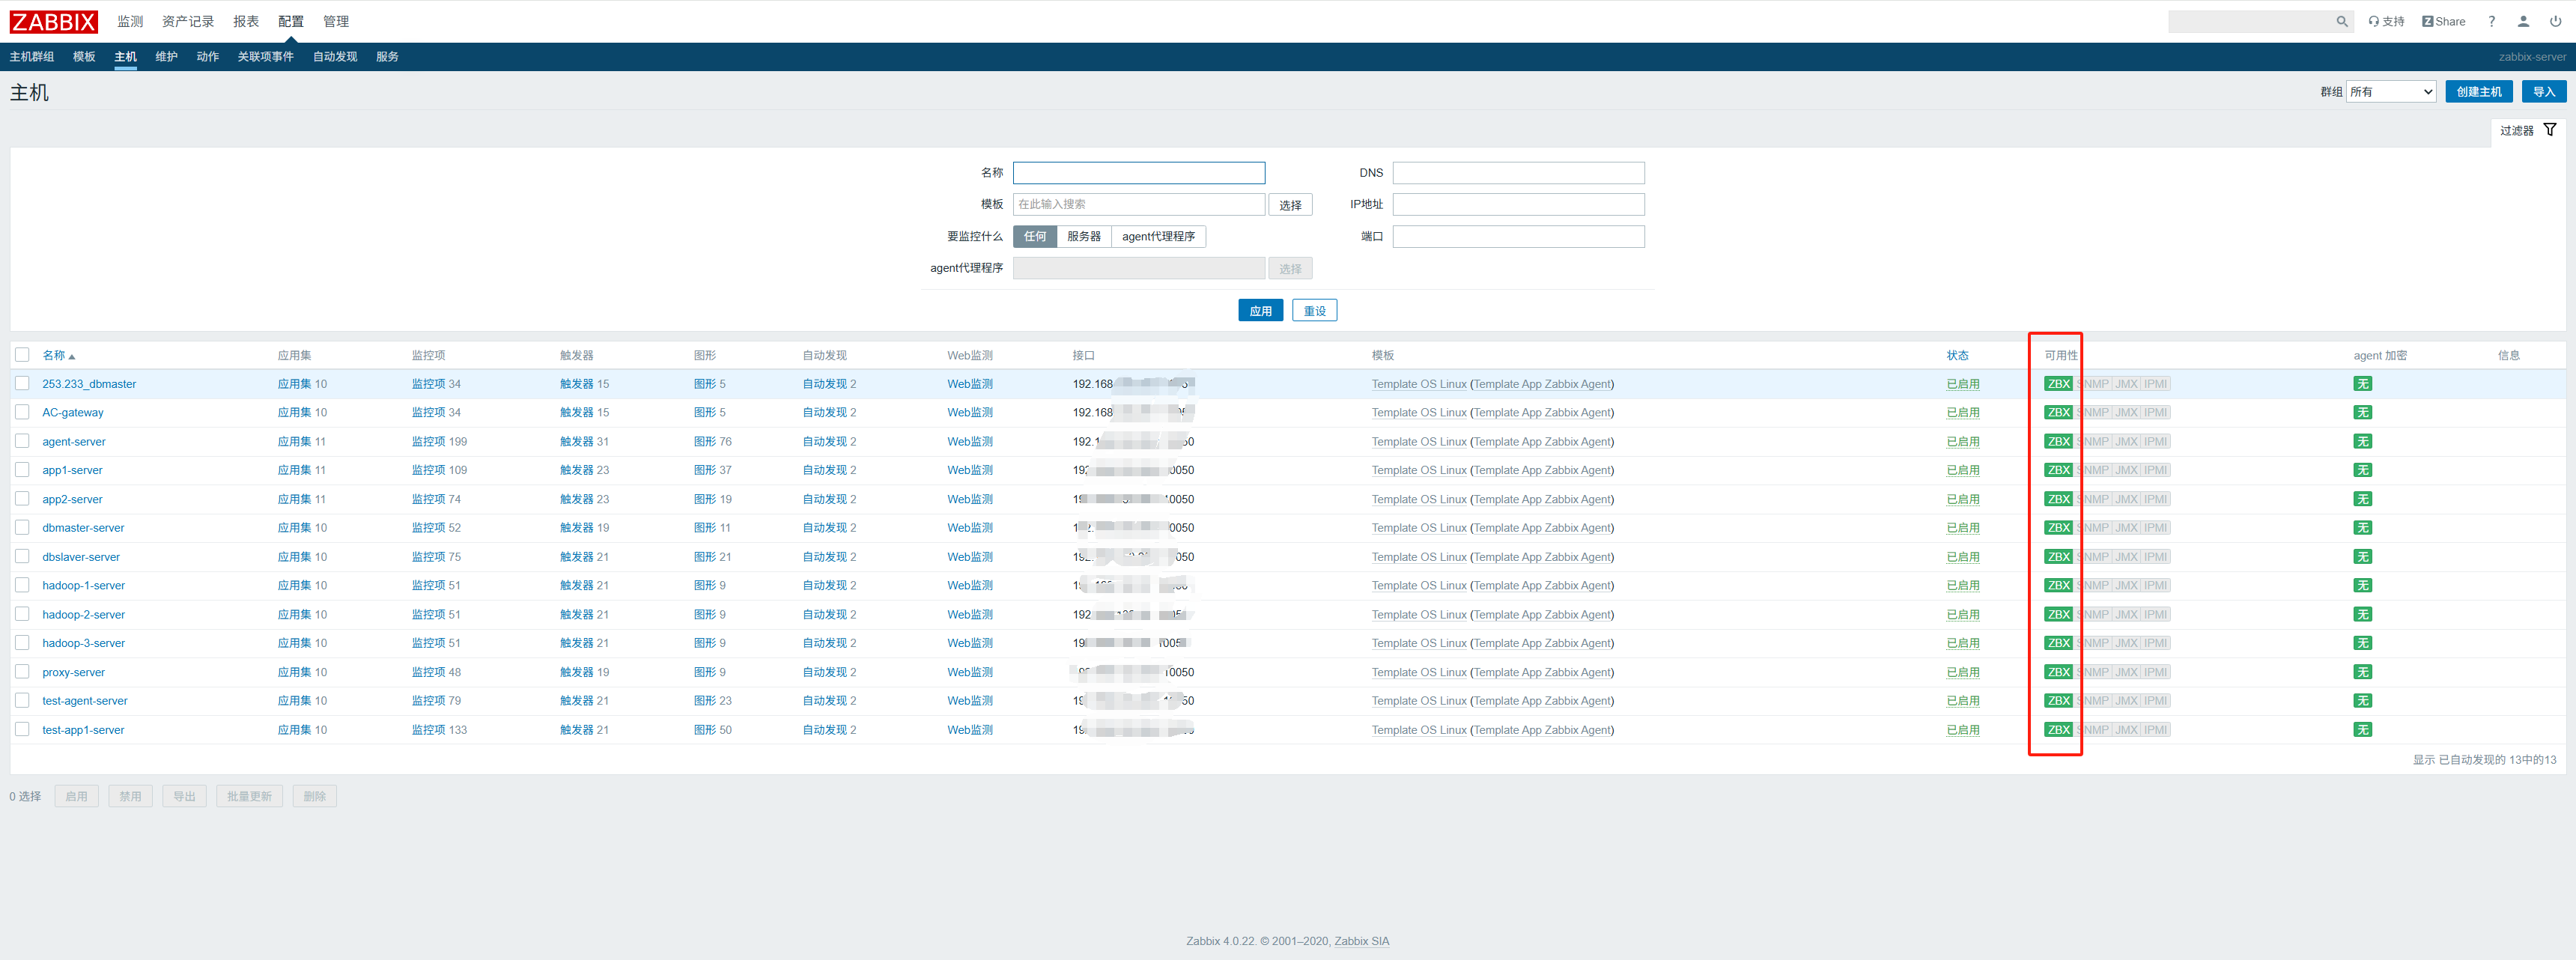This screenshot has height=960, width=2576.
Task: Check the agent-server host checkbox
Action: (x=22, y=441)
